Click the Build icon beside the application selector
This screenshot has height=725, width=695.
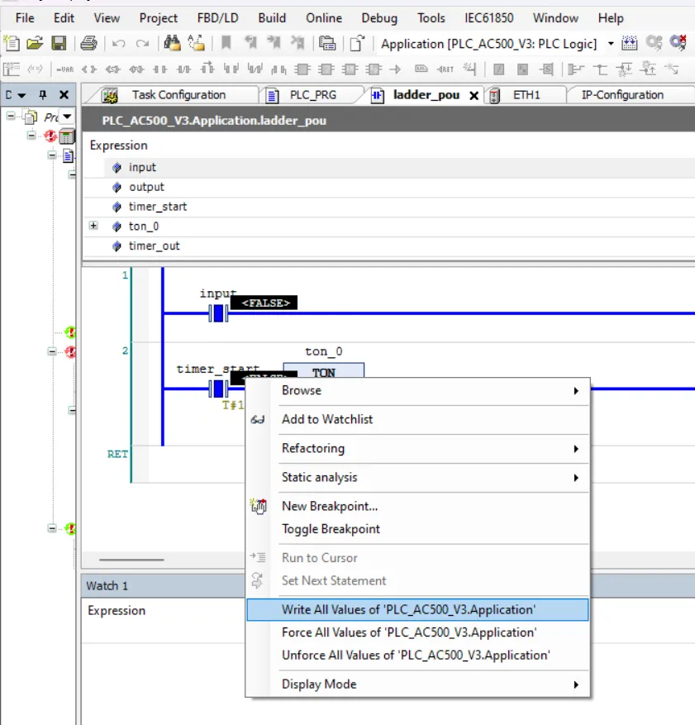(x=629, y=44)
